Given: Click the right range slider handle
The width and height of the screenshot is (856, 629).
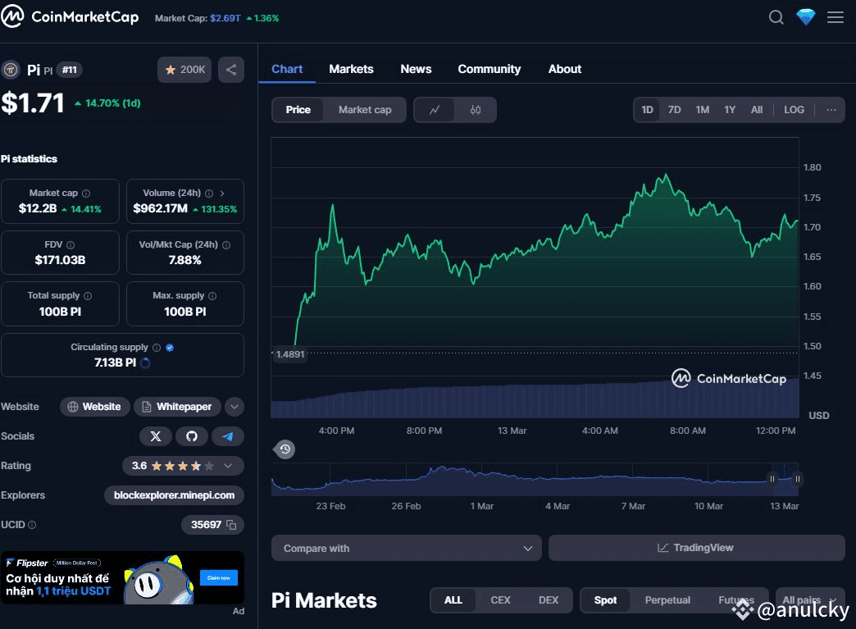Looking at the screenshot, I should 797,480.
